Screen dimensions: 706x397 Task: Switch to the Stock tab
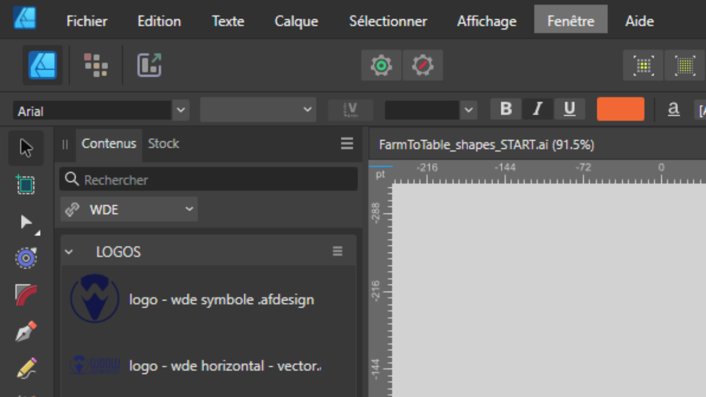[163, 144]
